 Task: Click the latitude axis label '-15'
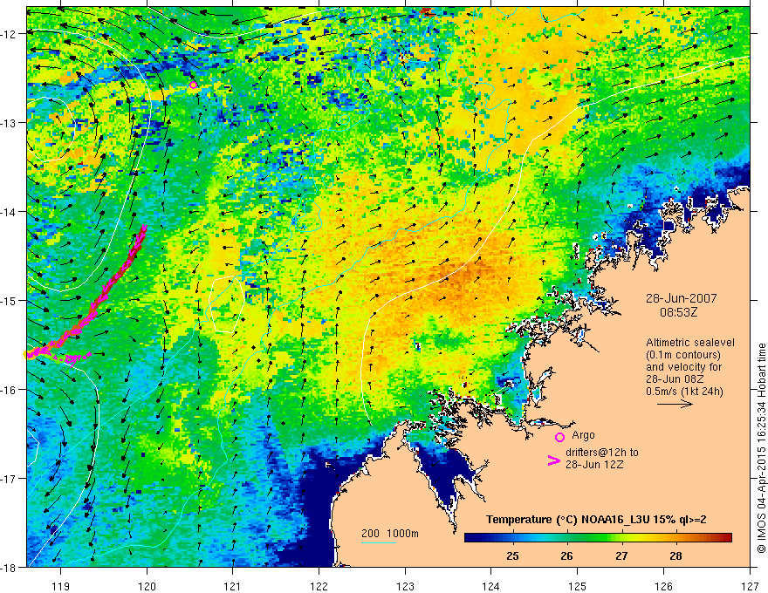point(10,300)
